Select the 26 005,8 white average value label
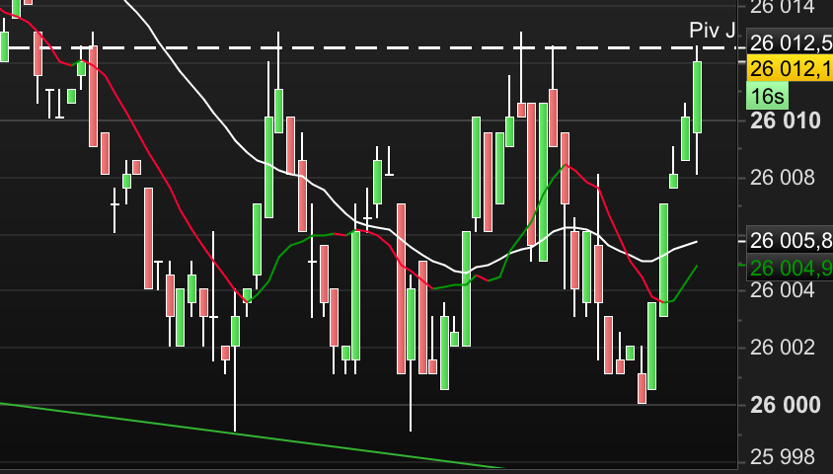Viewport: 833px width, 474px height. coord(790,241)
